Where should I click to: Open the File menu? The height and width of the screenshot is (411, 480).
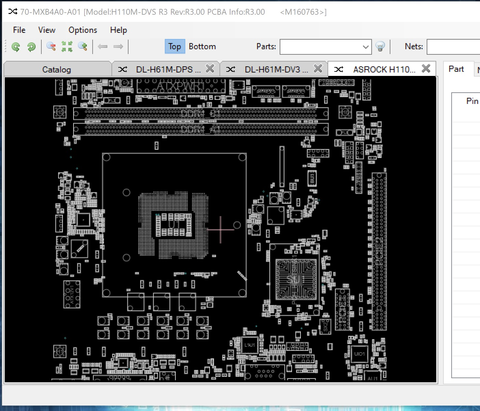(x=19, y=30)
